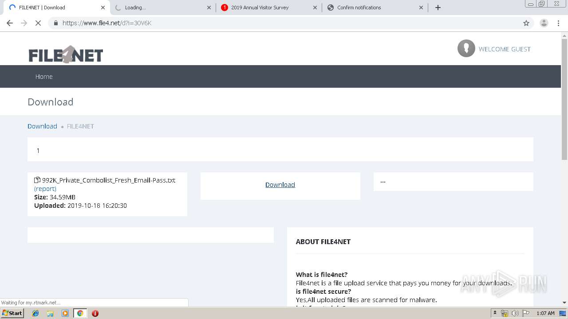The image size is (568, 319).
Task: Close the Loading tab
Action: [209, 8]
